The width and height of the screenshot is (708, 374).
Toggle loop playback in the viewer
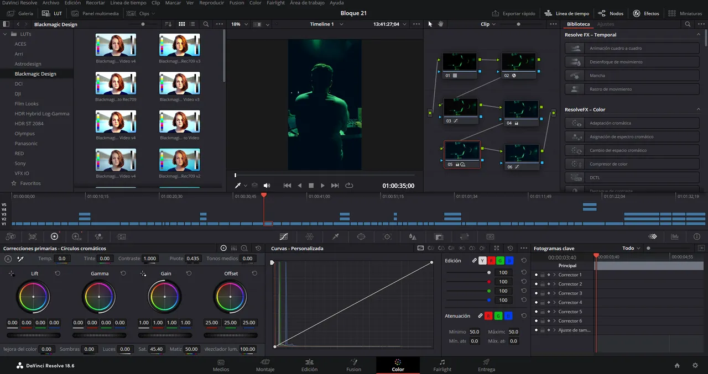point(349,186)
